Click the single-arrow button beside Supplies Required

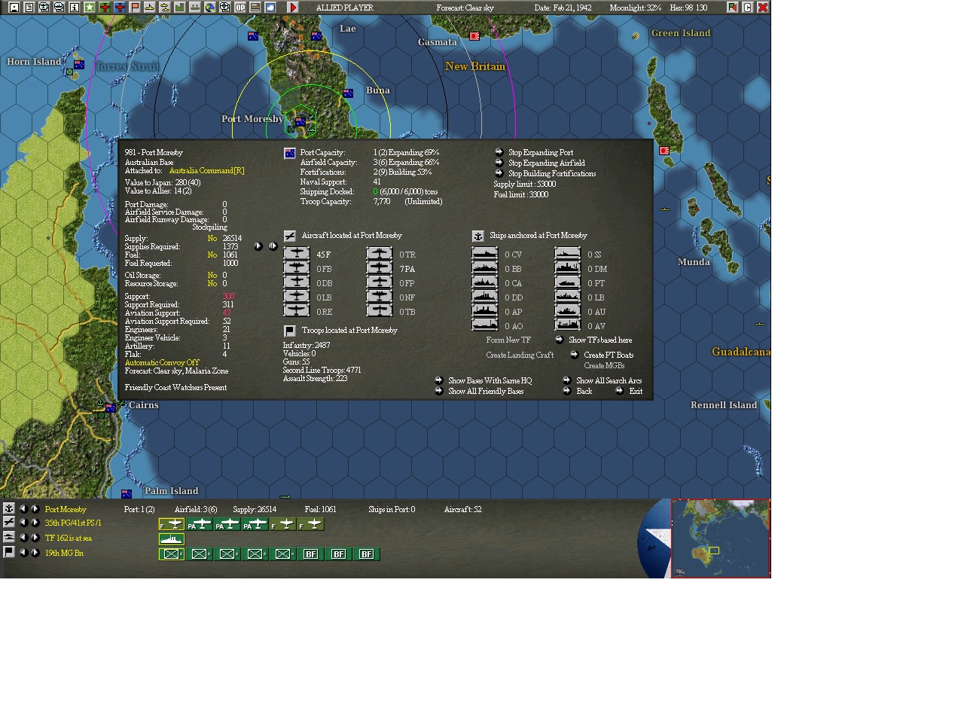coord(258,246)
